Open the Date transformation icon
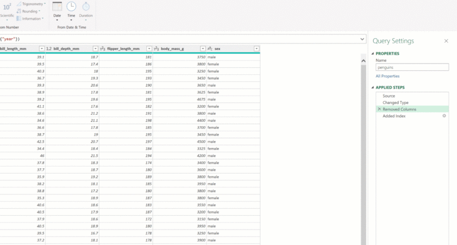Screen dimensions: 457x245 57,7
